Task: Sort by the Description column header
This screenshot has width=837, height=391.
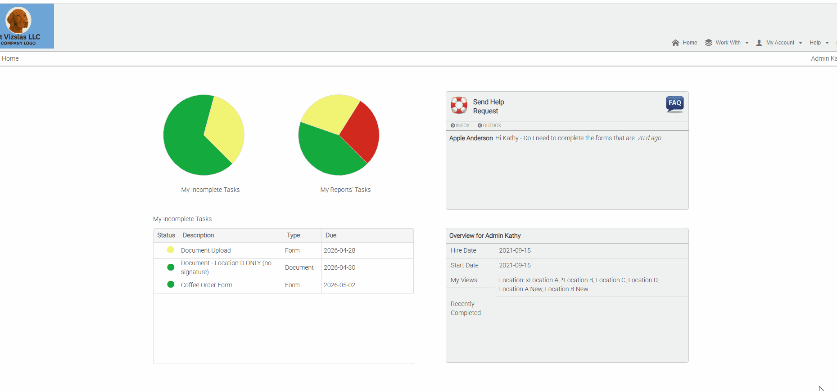Action: tap(231, 235)
